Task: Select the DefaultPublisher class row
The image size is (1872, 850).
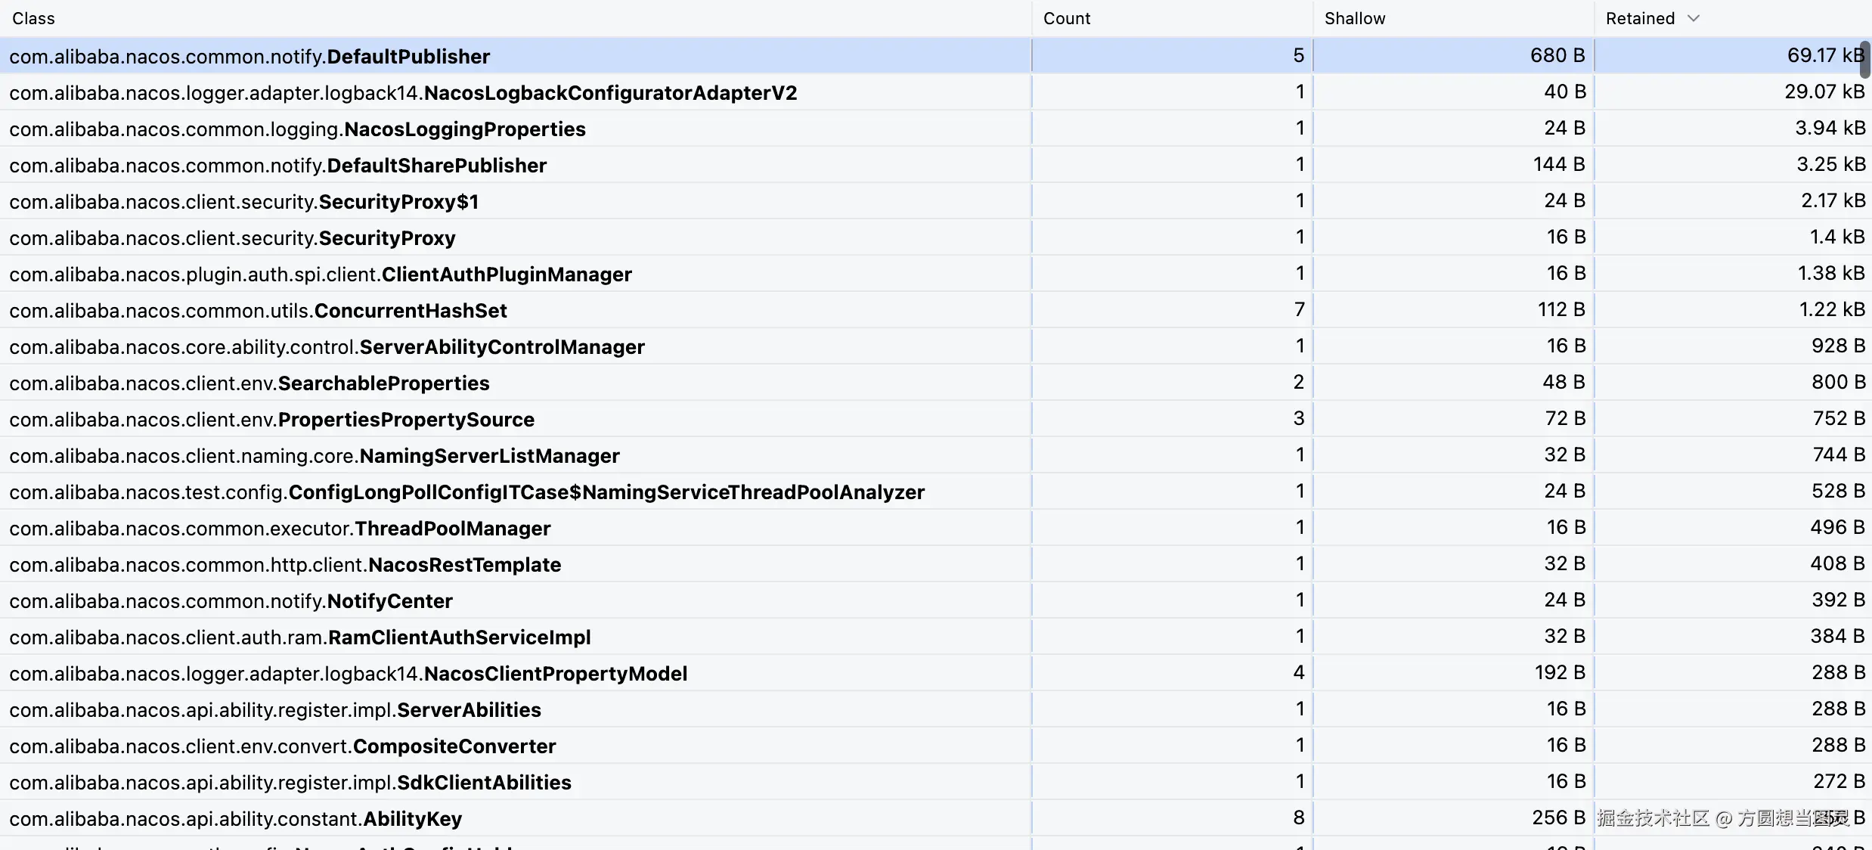Action: point(936,55)
